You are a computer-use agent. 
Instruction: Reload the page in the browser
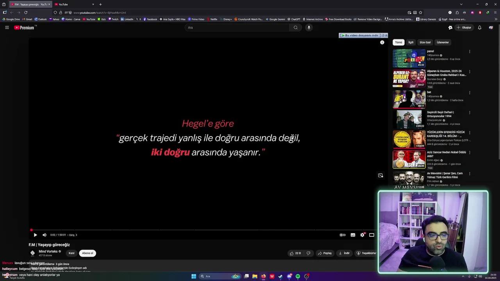click(x=26, y=12)
